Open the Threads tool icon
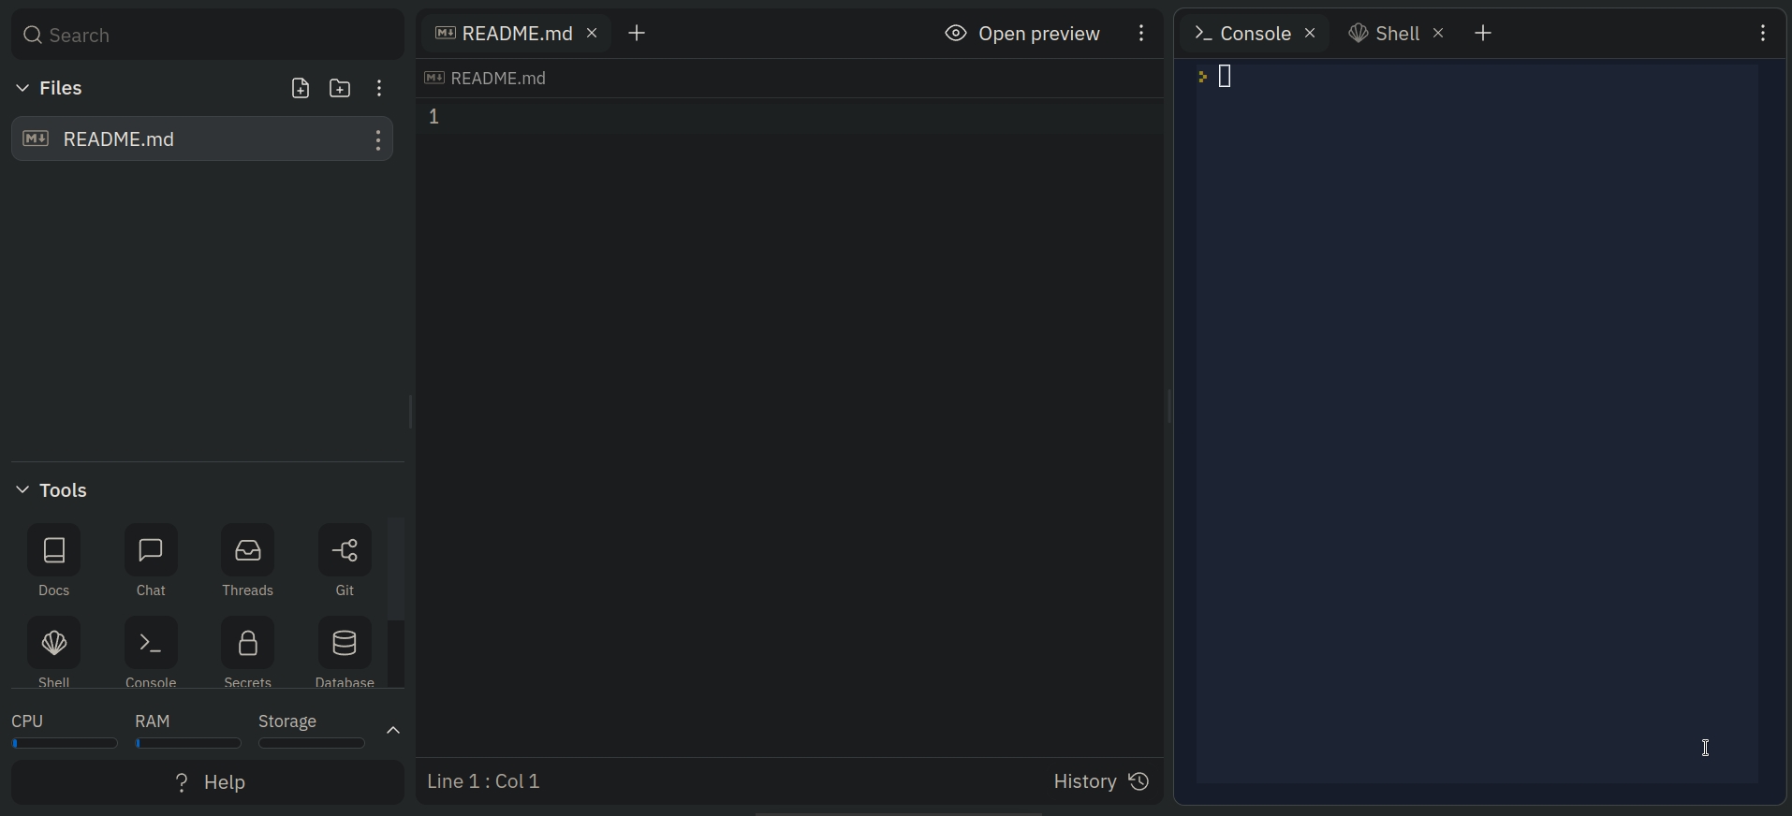Screen dimensions: 1792x816 click(248, 551)
